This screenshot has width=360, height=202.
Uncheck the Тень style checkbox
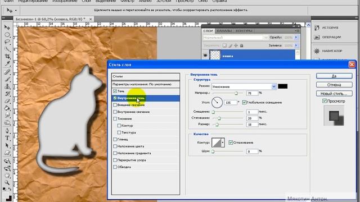(115, 91)
